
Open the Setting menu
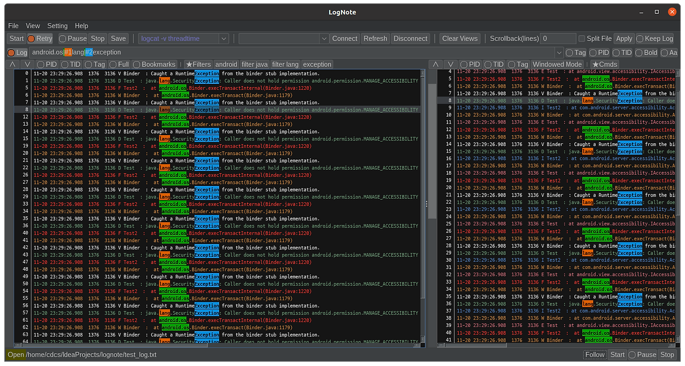pos(57,26)
